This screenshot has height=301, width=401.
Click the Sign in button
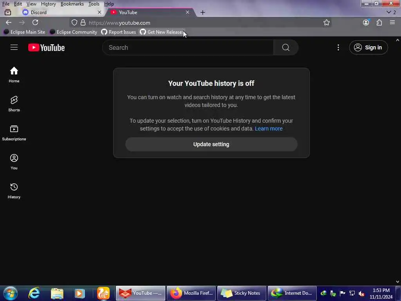tap(368, 47)
